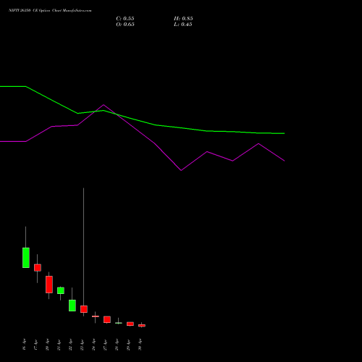Click the small green 21 Apr candlestick
This screenshot has height=362, width=362.
[x=61, y=290]
